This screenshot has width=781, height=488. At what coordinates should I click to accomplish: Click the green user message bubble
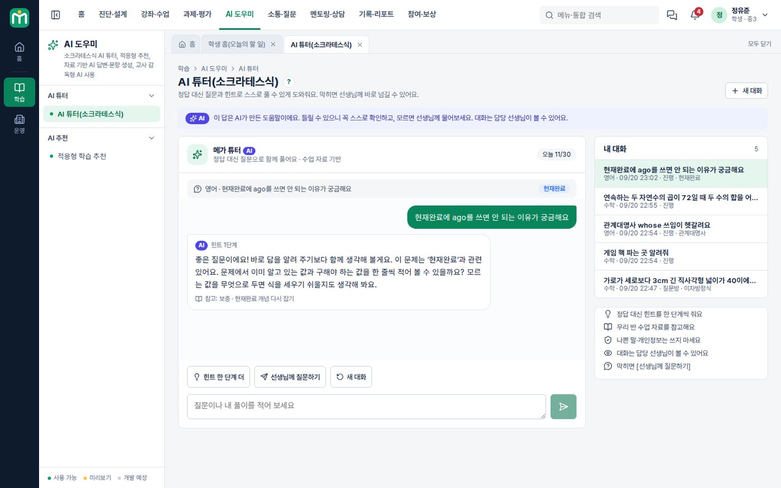(491, 218)
